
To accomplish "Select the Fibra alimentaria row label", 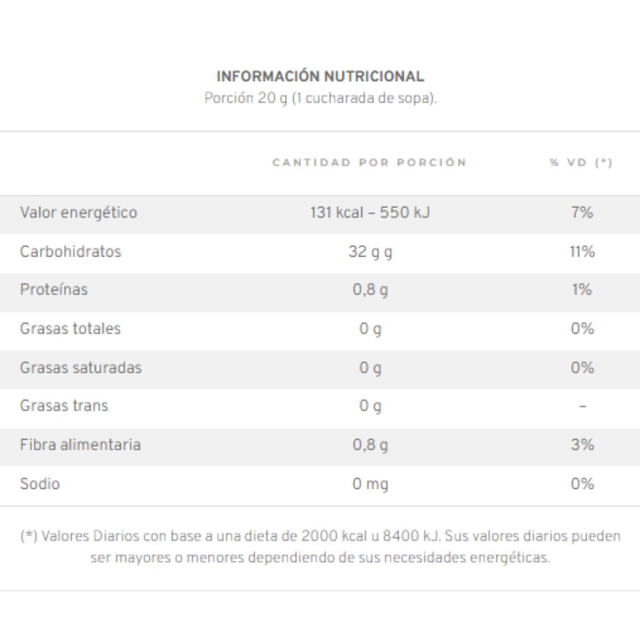I will click(81, 444).
